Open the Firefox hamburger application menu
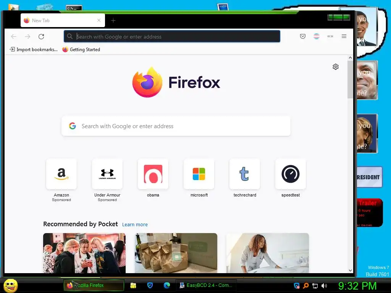Viewport: 391px width, 293px height. [344, 36]
